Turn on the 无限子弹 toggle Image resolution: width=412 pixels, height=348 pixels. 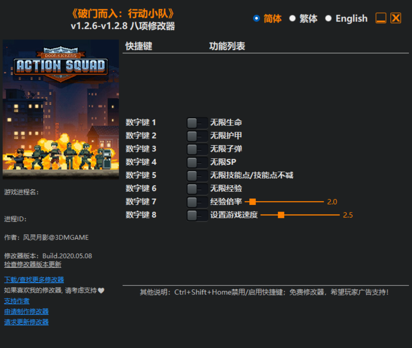(197, 149)
